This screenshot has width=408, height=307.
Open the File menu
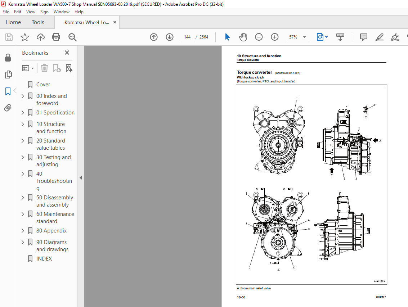(x=6, y=12)
